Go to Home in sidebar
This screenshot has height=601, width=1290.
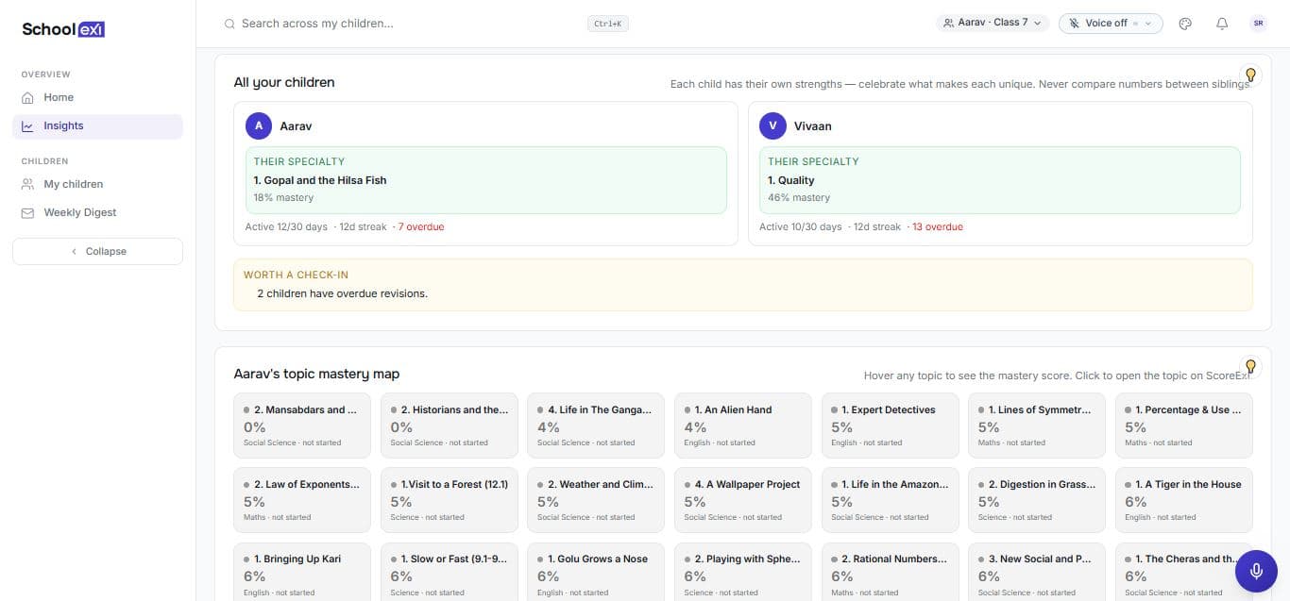click(x=97, y=97)
